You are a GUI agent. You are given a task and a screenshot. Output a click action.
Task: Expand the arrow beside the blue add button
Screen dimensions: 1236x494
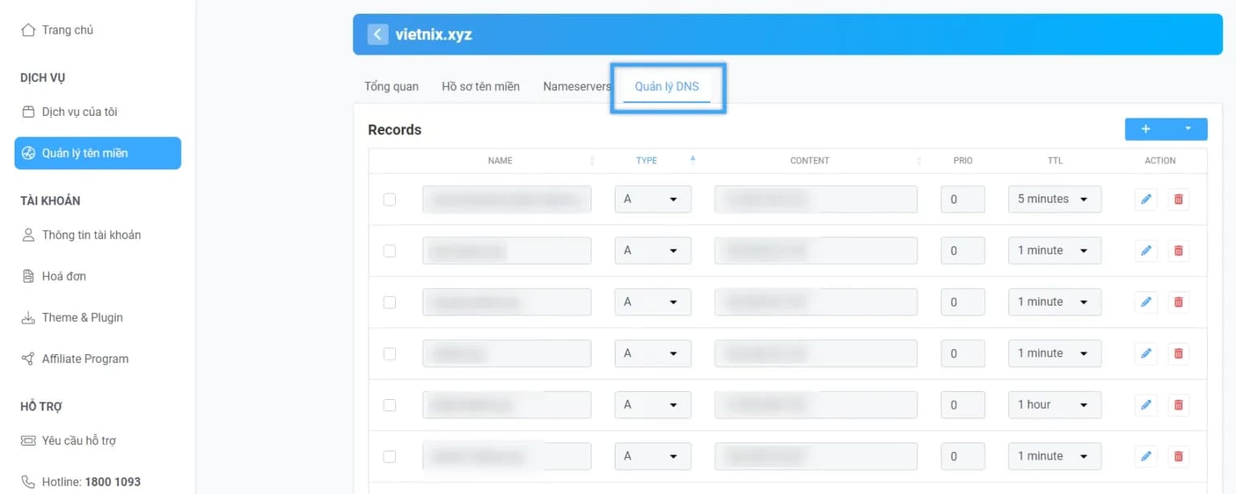[x=1188, y=129]
